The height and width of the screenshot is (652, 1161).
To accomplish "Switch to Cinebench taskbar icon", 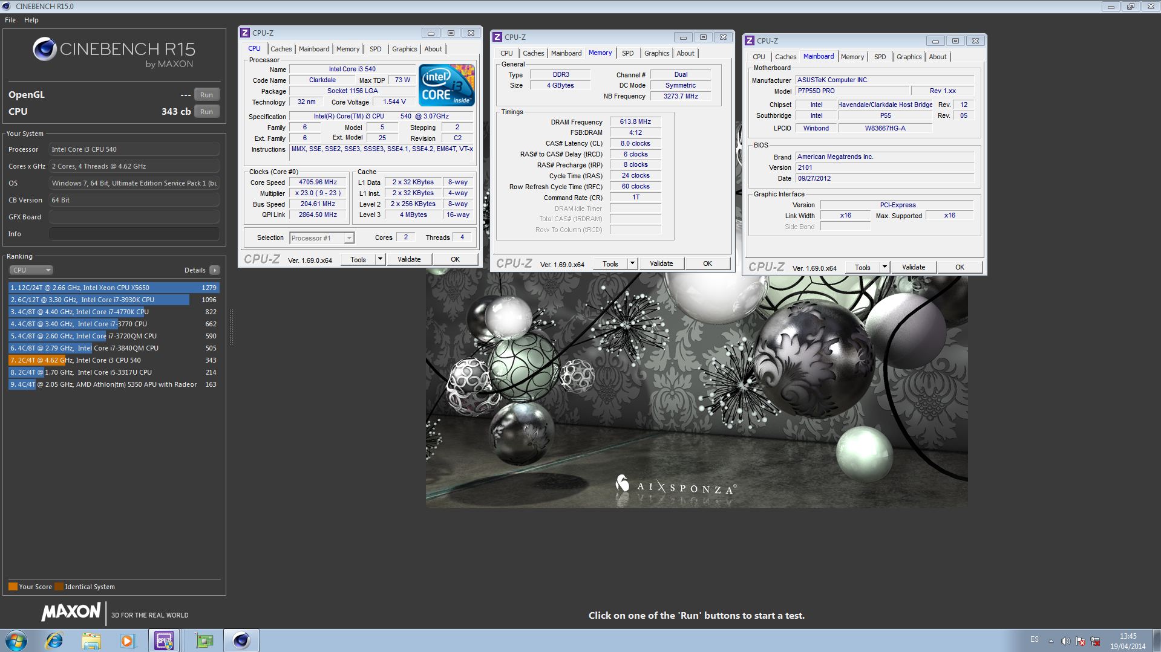I will coord(241,641).
